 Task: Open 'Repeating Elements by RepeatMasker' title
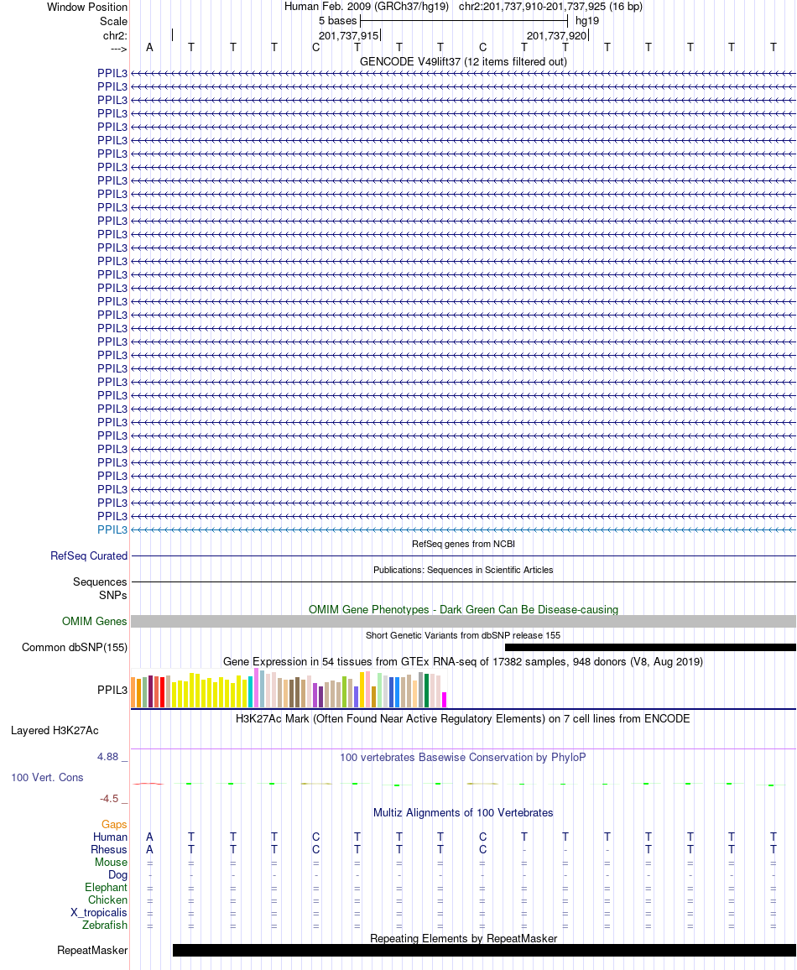(463, 938)
